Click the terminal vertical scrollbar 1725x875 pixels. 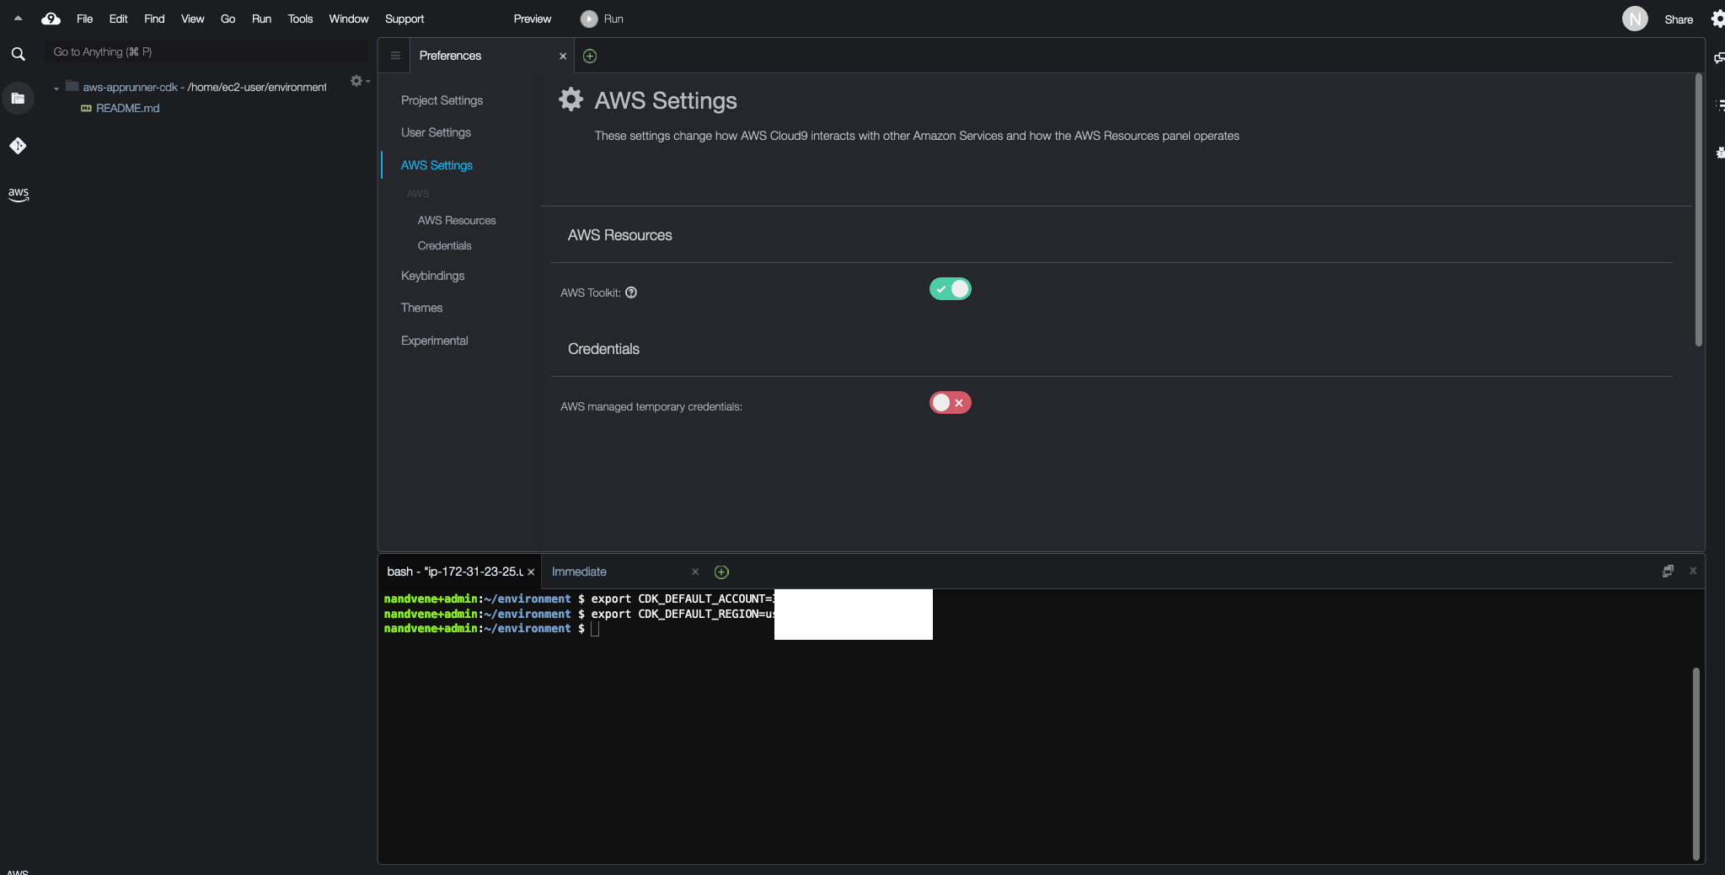[x=1696, y=763]
